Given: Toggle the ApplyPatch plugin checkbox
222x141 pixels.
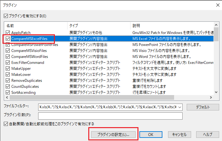Looking at the screenshot, I should pos(8,33).
